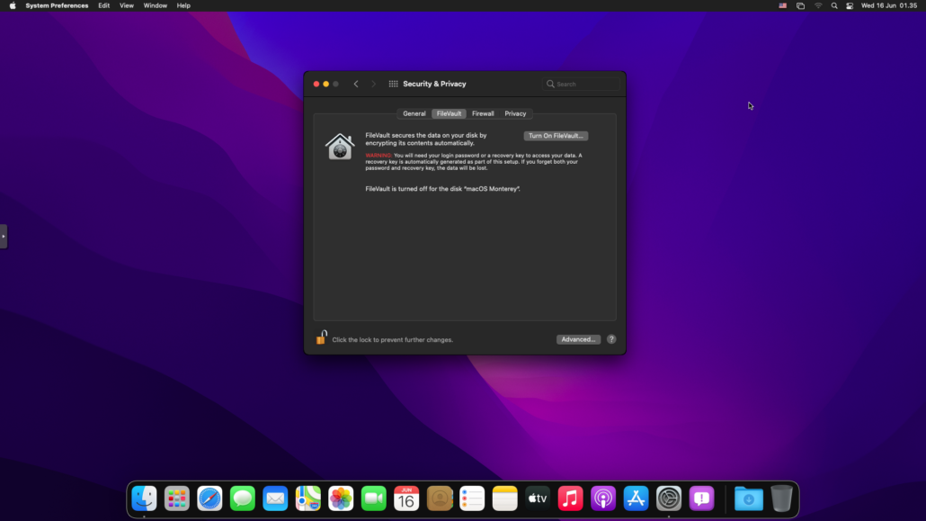Open Podcasts app in the Dock
The height and width of the screenshot is (521, 926).
click(x=603, y=499)
